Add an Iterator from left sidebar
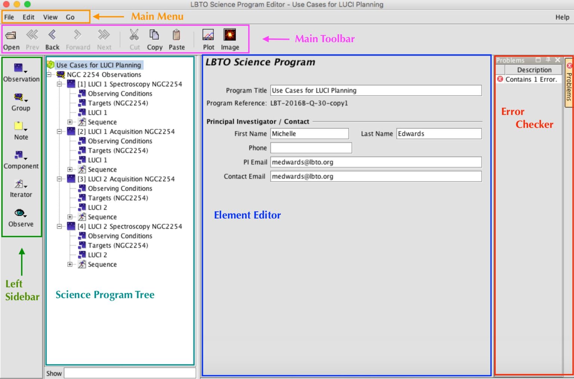The width and height of the screenshot is (574, 379). click(21, 189)
